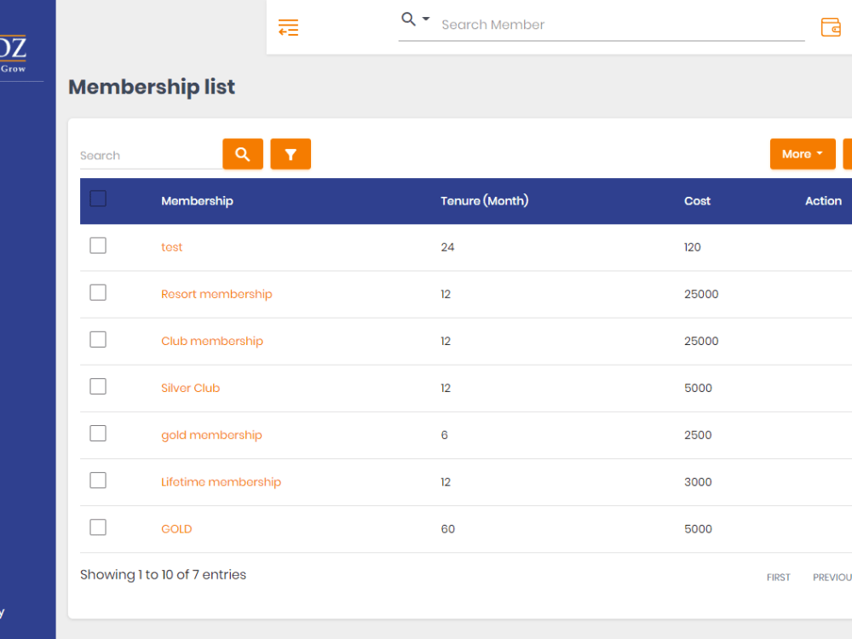Click the orange search button
This screenshot has width=852, height=639.
(x=243, y=153)
